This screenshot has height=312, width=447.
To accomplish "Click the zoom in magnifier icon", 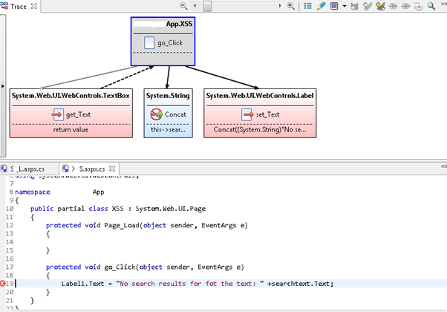I will 291,5.
